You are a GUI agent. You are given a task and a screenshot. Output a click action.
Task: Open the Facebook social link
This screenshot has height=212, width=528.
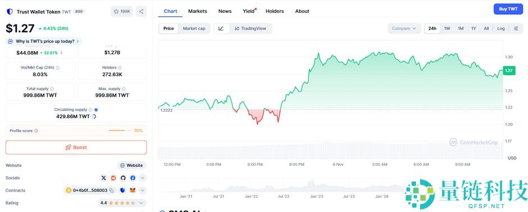(x=133, y=178)
